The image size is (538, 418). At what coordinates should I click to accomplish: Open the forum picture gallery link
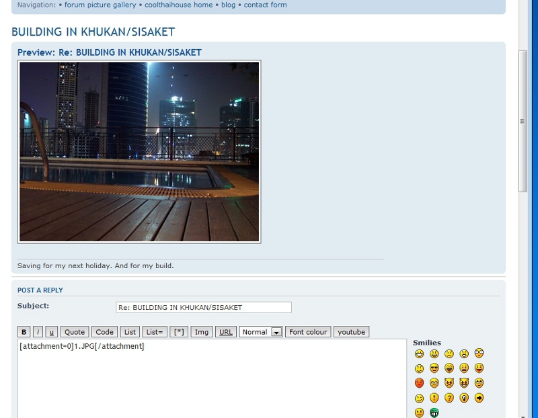click(x=100, y=5)
